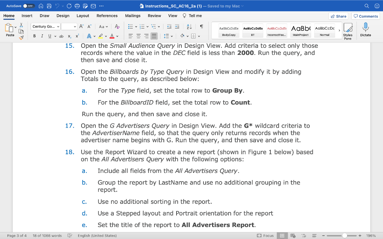
Task: Switch to the References ribbon tab
Action: tap(107, 16)
